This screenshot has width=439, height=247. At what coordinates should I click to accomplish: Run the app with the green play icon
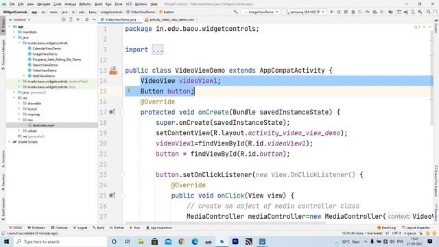coord(331,12)
